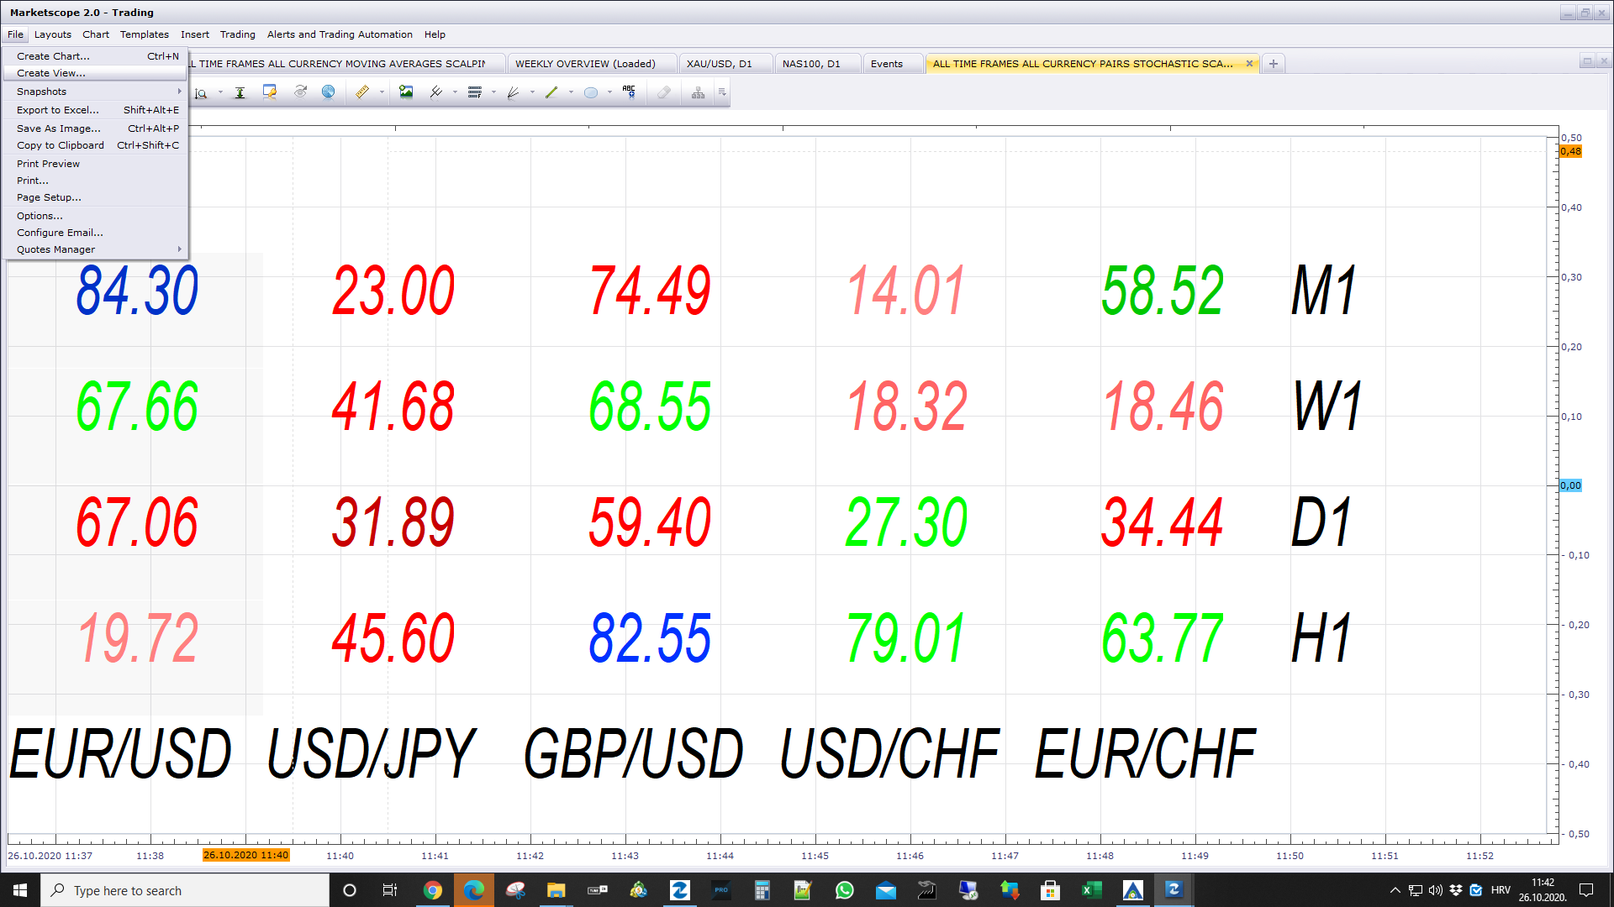Choose Save As Image... menu entry
This screenshot has height=907, width=1614.
point(95,128)
